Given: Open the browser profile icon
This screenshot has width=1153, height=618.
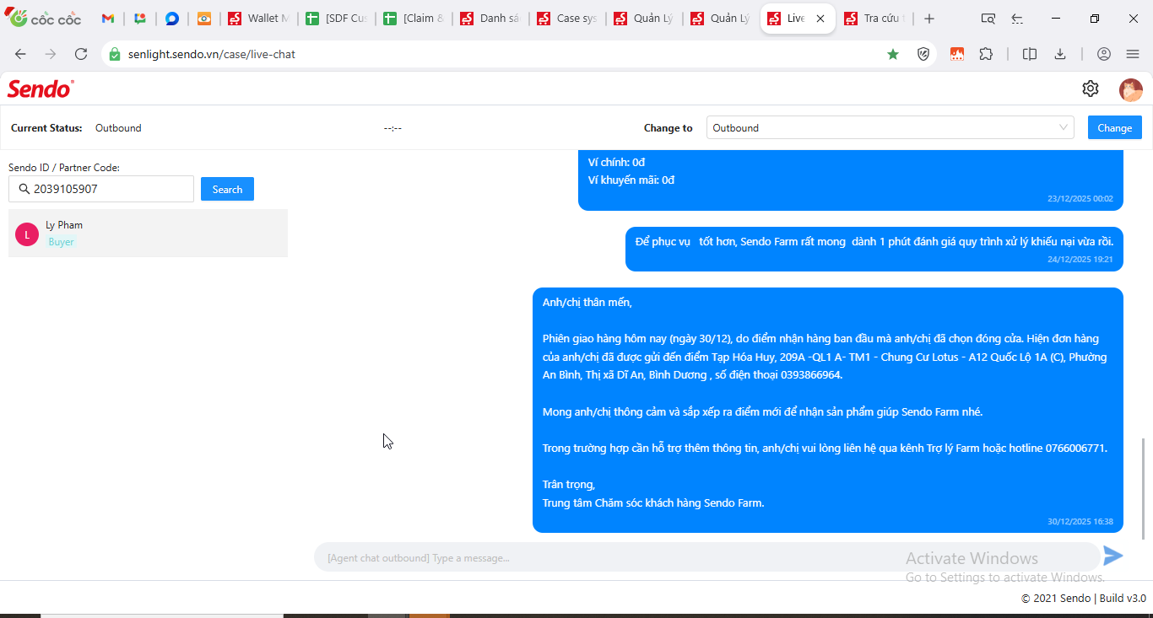Looking at the screenshot, I should [x=1104, y=54].
